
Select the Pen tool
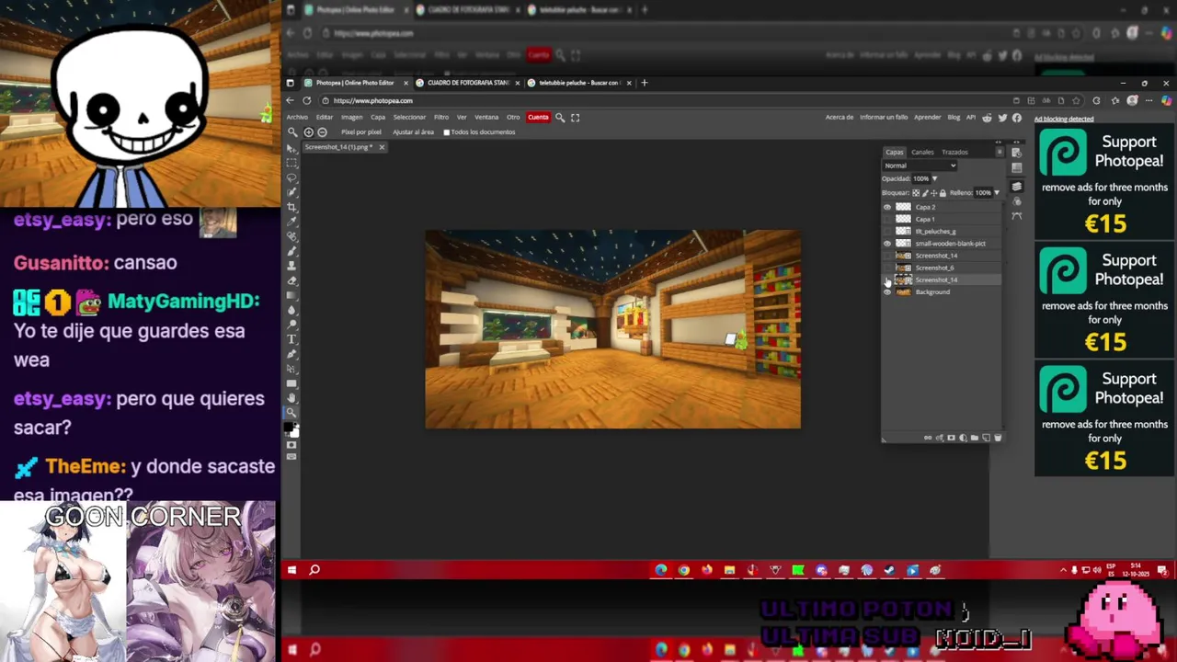tap(291, 355)
